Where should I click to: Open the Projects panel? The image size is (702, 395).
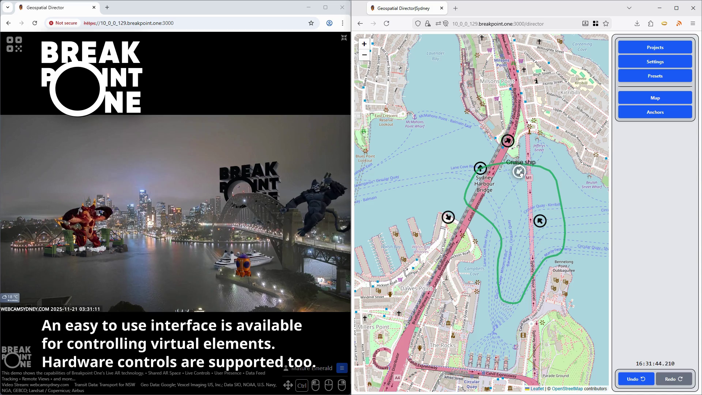pyautogui.click(x=654, y=48)
